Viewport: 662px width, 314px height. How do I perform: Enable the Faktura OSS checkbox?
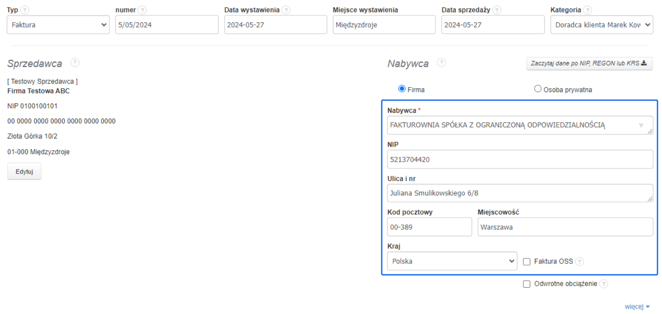pyautogui.click(x=527, y=262)
